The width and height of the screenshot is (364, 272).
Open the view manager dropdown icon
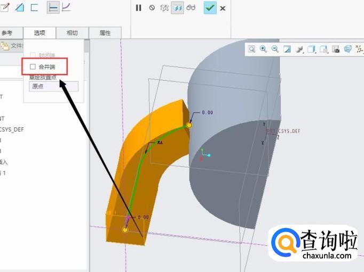[336, 49]
